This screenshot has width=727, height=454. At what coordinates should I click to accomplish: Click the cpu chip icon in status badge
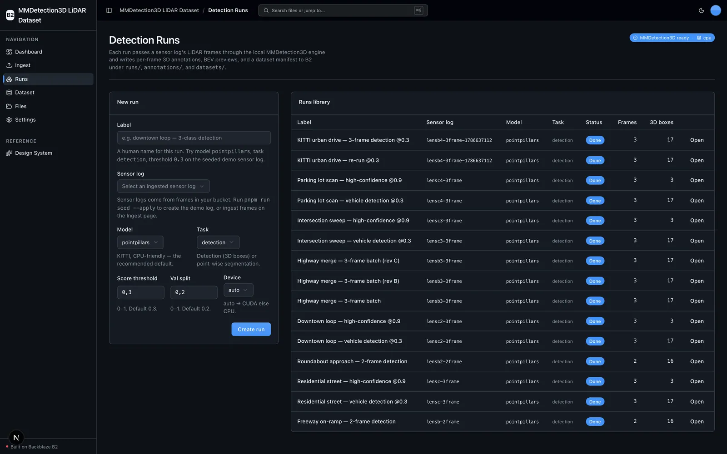(699, 38)
